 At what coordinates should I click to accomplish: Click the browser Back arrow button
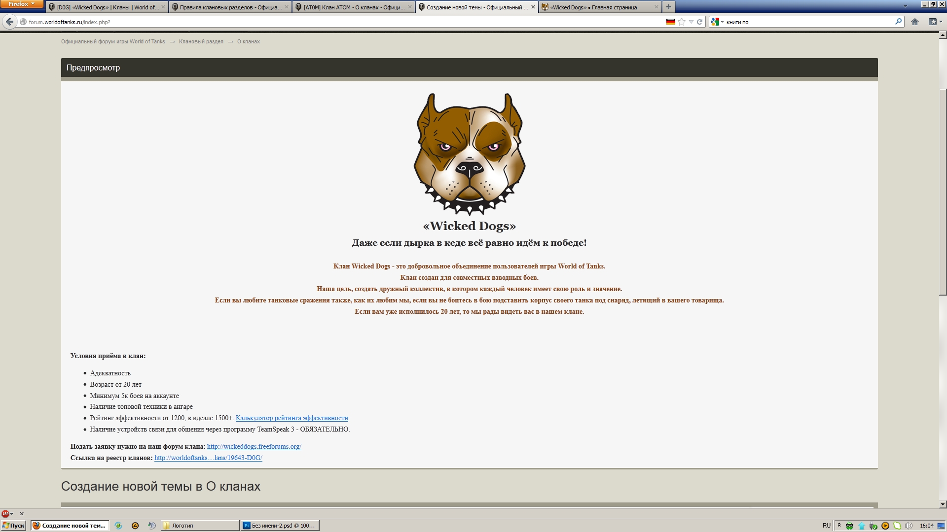tap(9, 22)
